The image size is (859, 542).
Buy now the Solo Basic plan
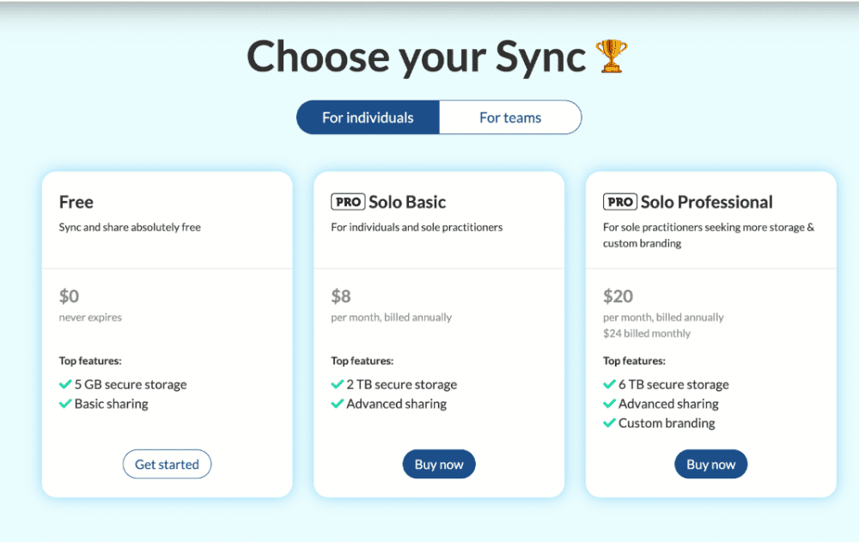(439, 464)
